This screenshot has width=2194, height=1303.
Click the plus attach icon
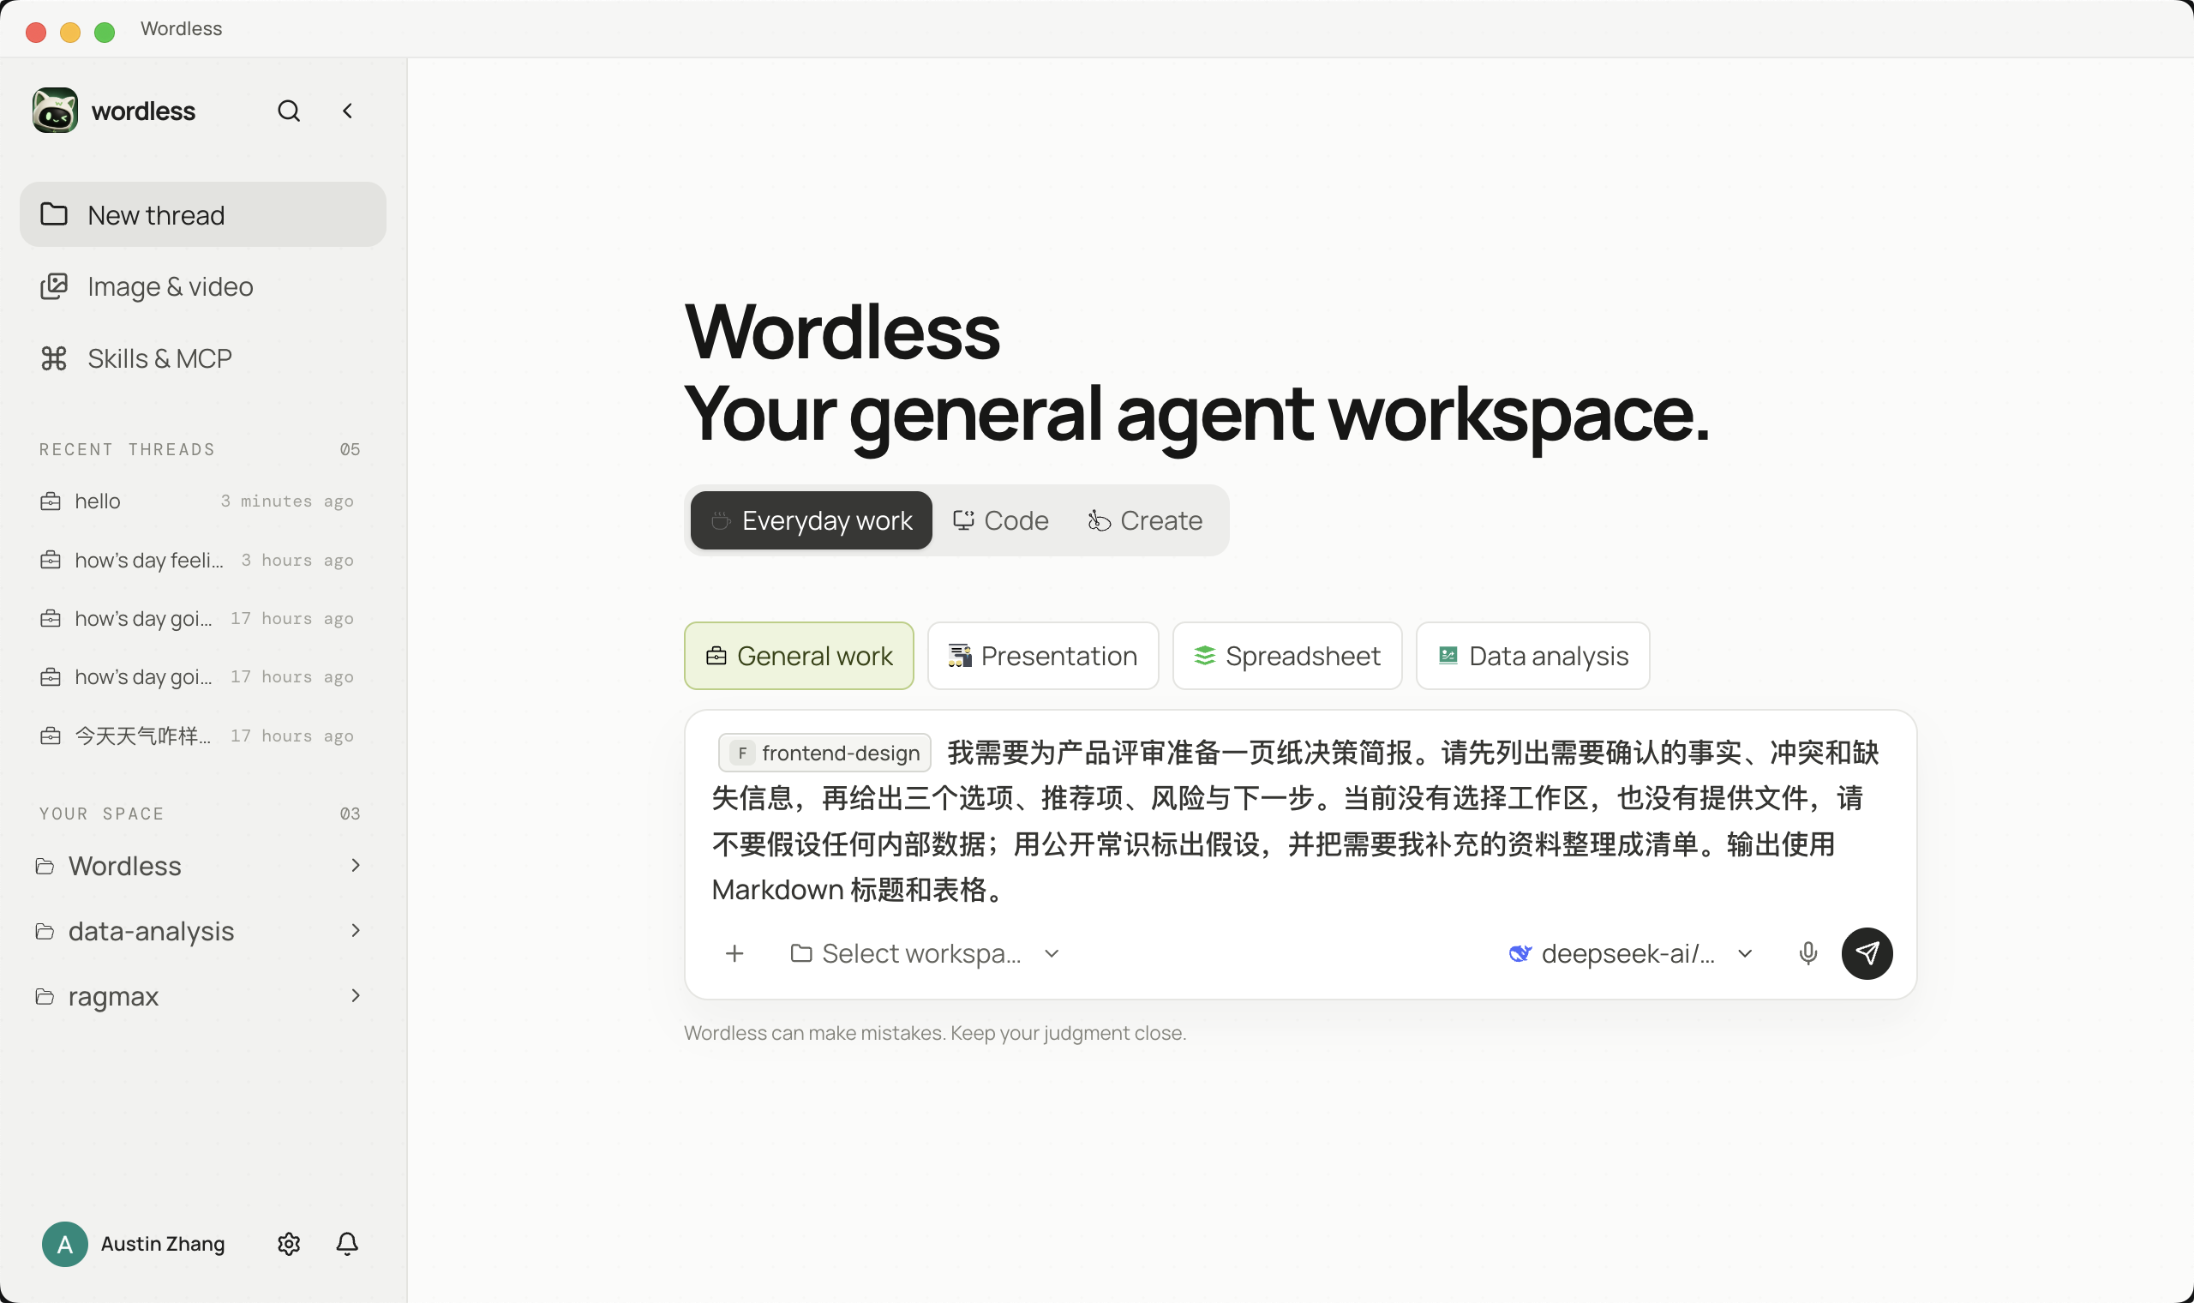point(734,953)
